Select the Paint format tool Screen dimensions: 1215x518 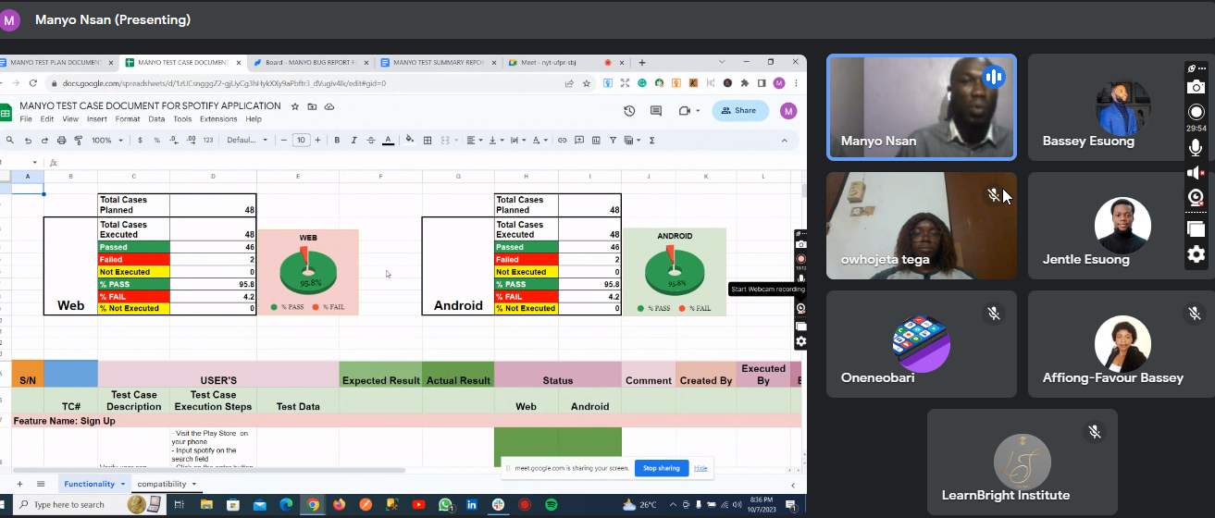tap(78, 141)
